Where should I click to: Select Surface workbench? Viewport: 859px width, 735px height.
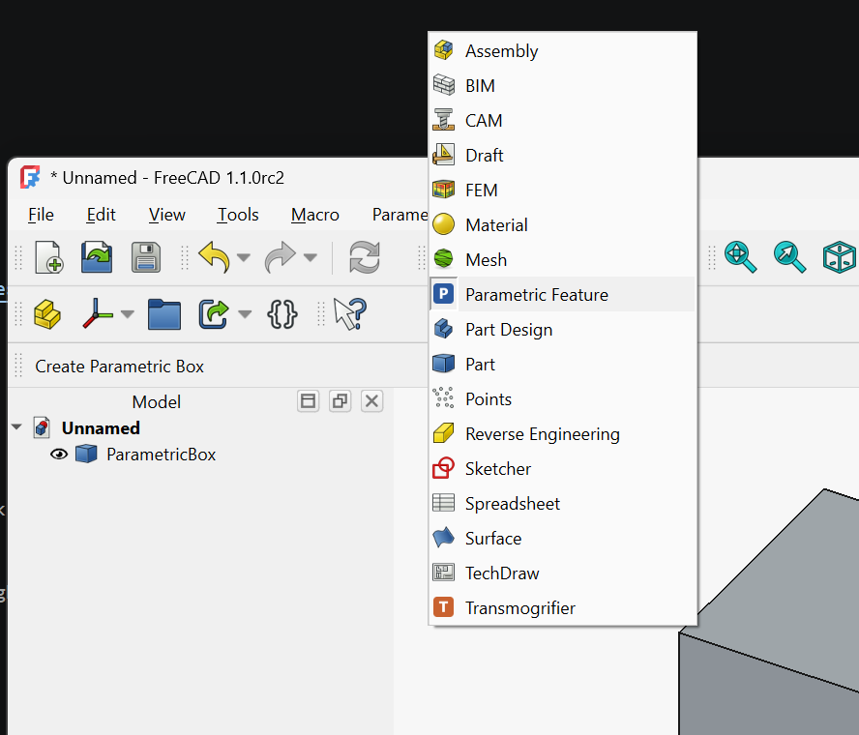pyautogui.click(x=563, y=539)
